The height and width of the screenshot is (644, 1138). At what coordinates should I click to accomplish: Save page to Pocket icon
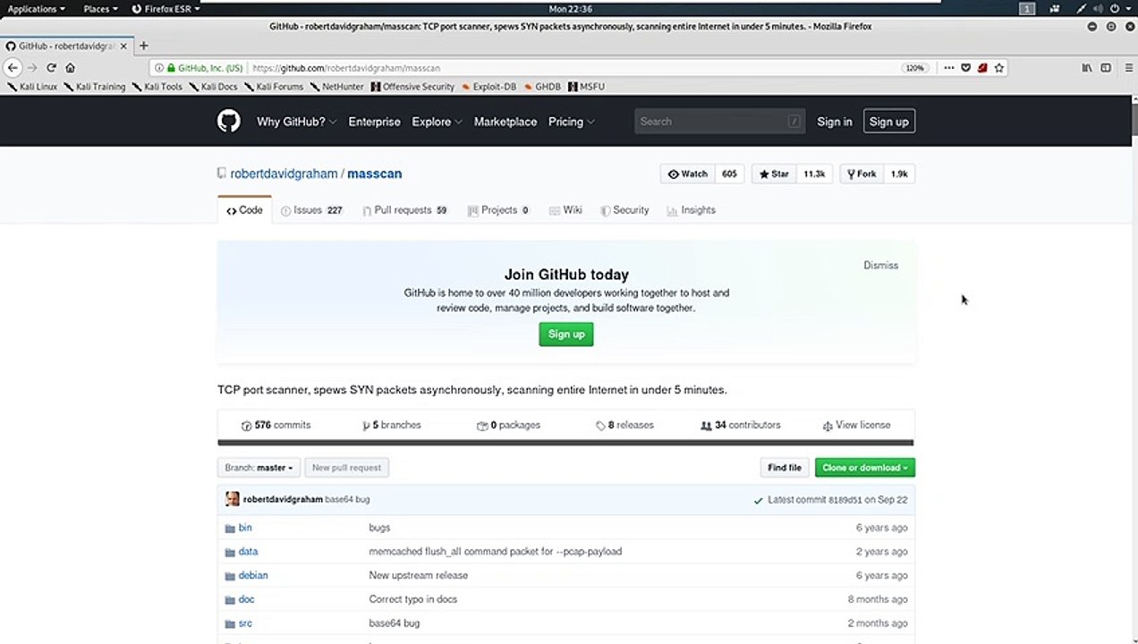965,68
